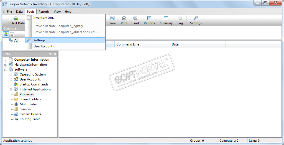The image size is (284, 145).
Task: Click the User Accounts people icon
Action: click(16, 79)
